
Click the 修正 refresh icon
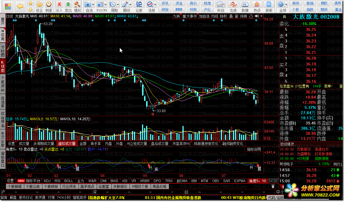(40, 6)
